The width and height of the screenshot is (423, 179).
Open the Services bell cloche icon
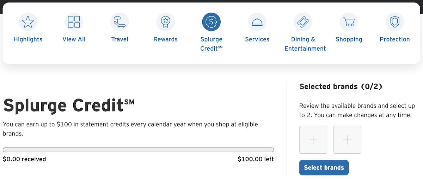tap(257, 22)
